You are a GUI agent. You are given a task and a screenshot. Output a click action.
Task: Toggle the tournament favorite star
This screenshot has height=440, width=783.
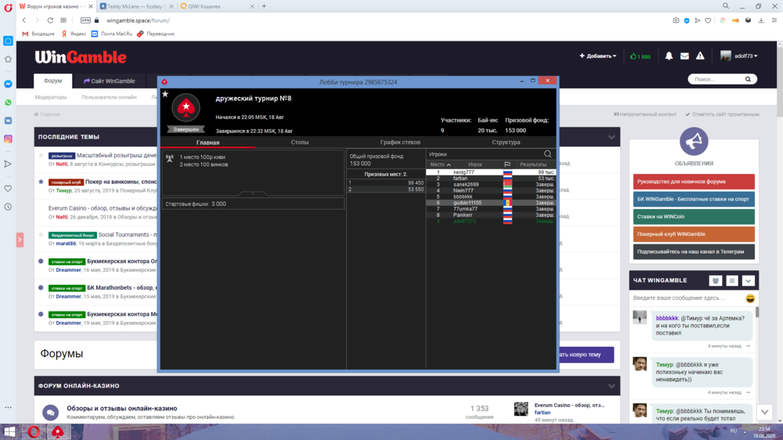(x=164, y=94)
